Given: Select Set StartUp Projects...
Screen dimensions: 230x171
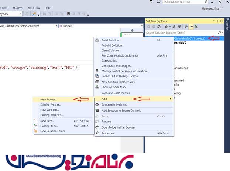Looking at the screenshot, I should pos(134,105).
